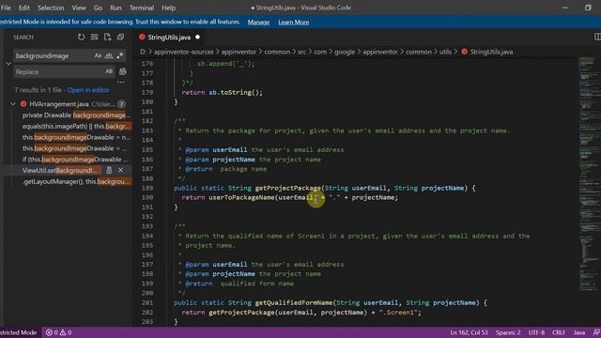This screenshot has height=338, width=601.
Task: Click 'src' breadcrumb segment
Action: tap(302, 52)
